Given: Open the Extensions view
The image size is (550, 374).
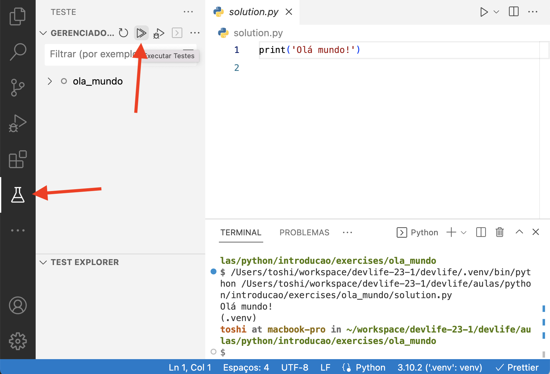Looking at the screenshot, I should coord(18,159).
